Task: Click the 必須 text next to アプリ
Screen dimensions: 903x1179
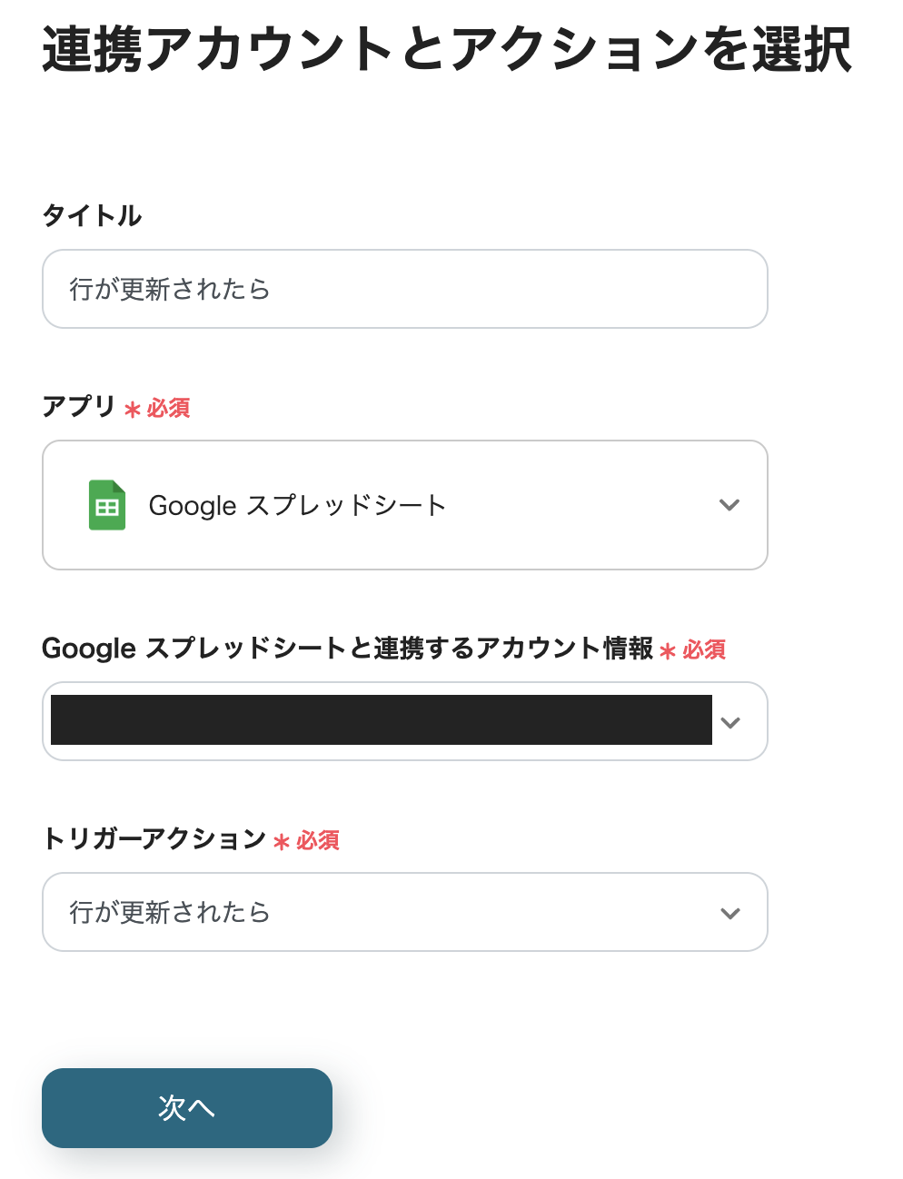Action: tap(169, 409)
